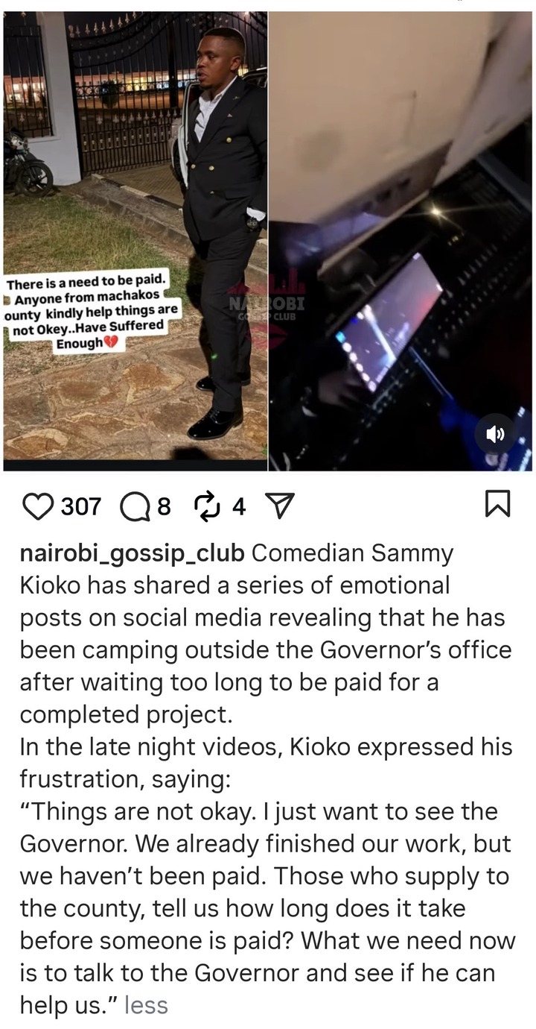The image size is (536, 1029).
Task: Tap the right video of phone screen
Action: [400, 240]
